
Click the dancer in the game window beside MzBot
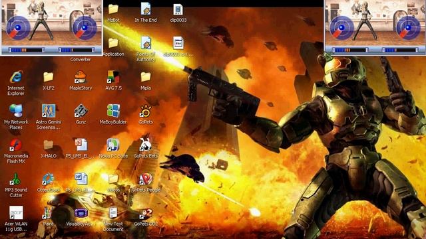coord(41,21)
